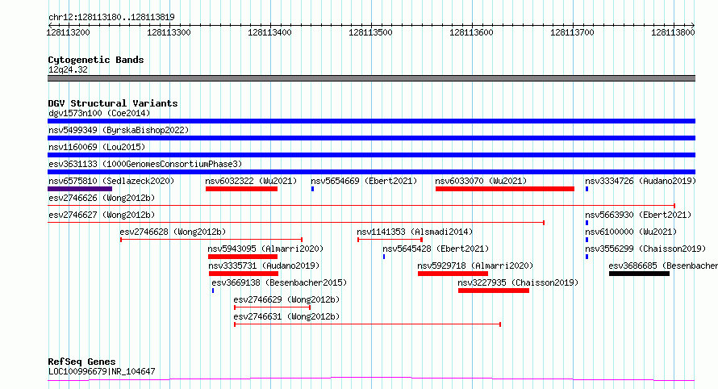Click the Cytogenetic Bands track title
Viewport: 718px width, 389px height.
pos(96,60)
